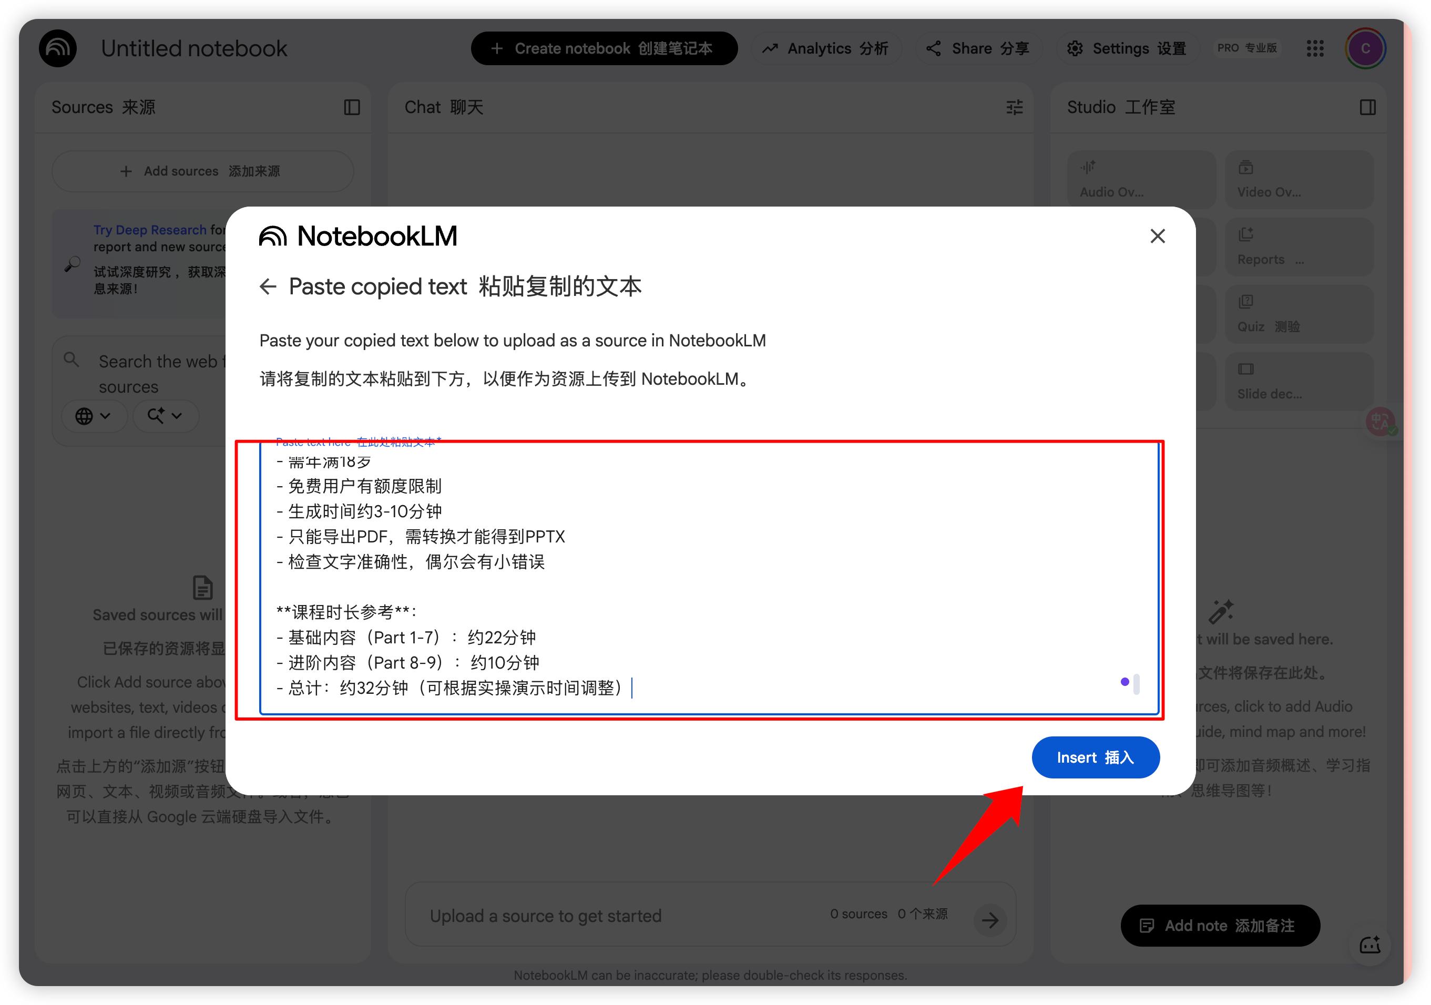Expand the research mode dropdown
The height and width of the screenshot is (1005, 1431).
[x=165, y=416]
